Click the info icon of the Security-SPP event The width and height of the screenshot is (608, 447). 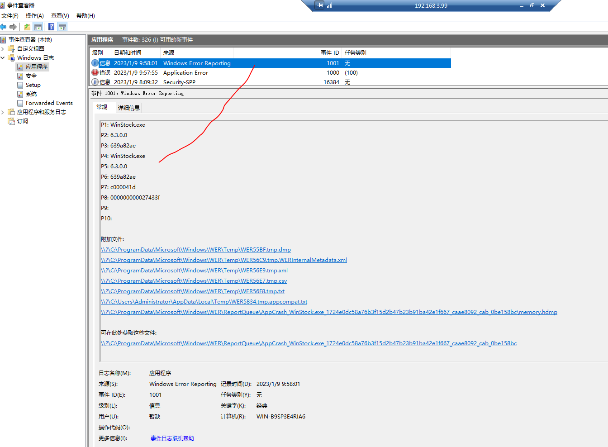[95, 82]
